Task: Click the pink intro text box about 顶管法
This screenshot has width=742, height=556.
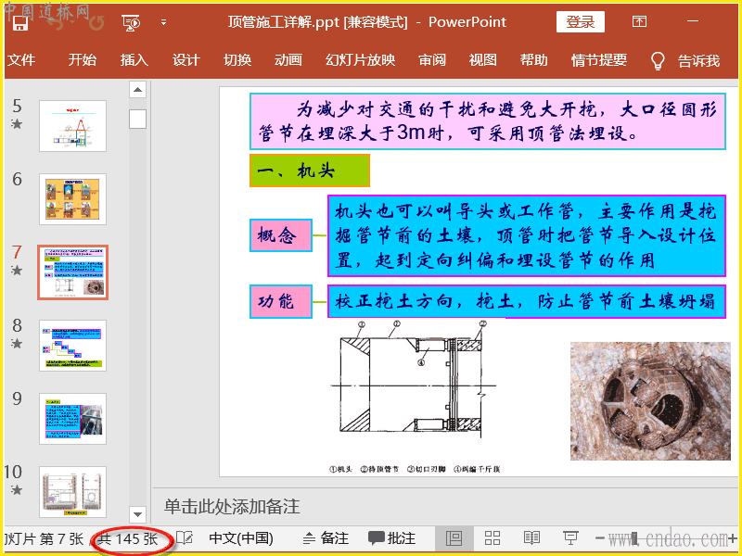Action: point(488,121)
